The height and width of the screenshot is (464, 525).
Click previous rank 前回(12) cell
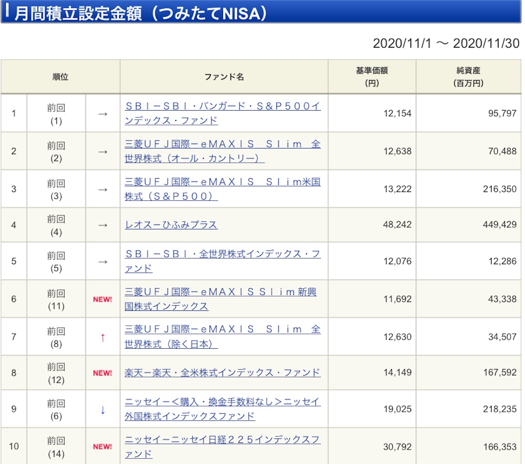point(56,373)
